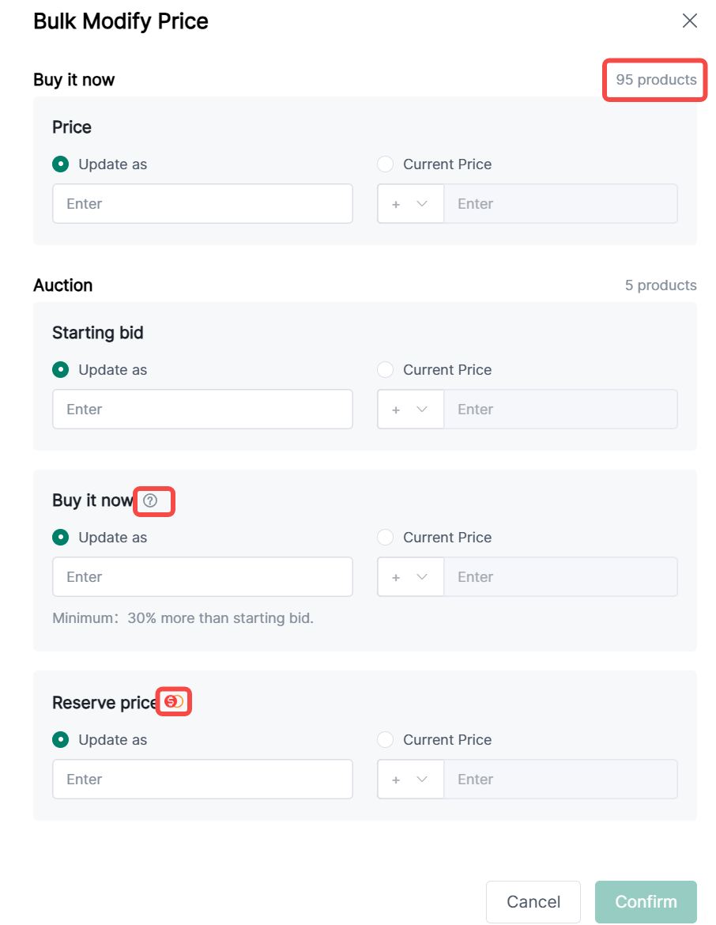Focus the Price Update as input field
This screenshot has width=716, height=925.
202,204
